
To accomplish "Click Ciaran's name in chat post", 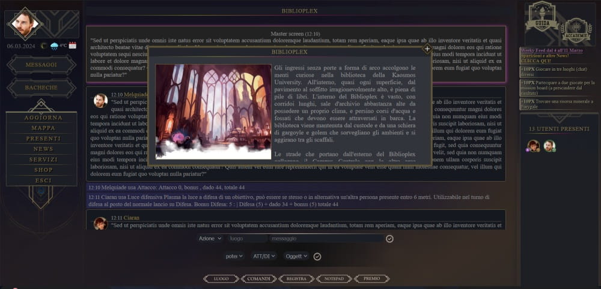I will pyautogui.click(x=132, y=218).
